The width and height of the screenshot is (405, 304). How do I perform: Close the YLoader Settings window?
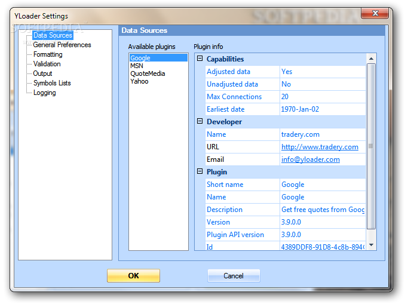point(375,13)
